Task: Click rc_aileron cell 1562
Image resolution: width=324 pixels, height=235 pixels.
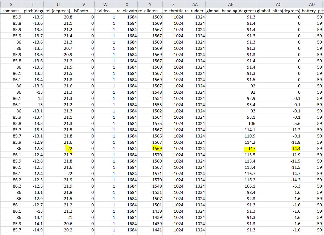Action: [150, 111]
